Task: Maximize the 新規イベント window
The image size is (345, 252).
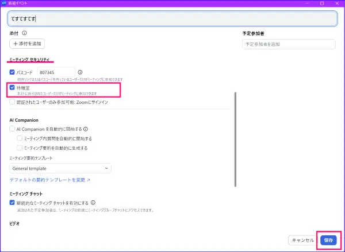Action: pyautogui.click(x=321, y=3)
